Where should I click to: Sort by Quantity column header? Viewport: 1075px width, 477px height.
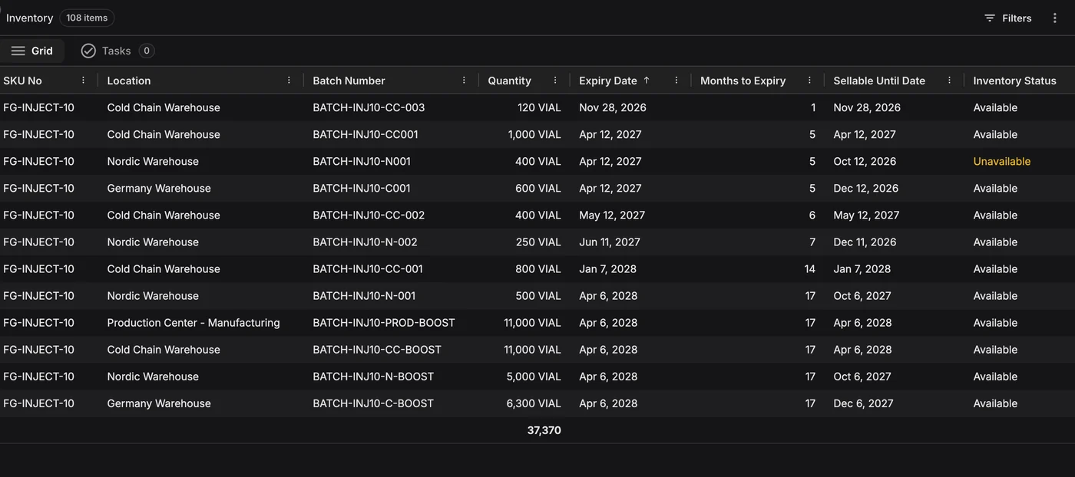point(509,81)
